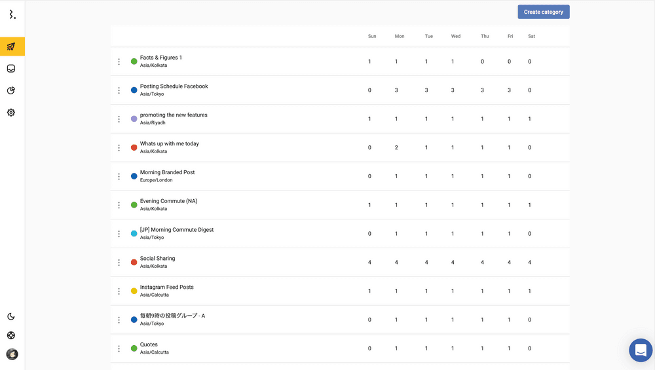This screenshot has height=370, width=655.
Task: Open options menu for Posting Schedule Facebook
Action: tap(119, 90)
